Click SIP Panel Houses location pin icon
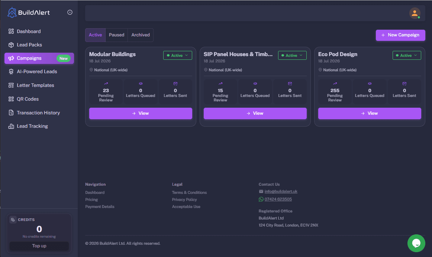 pyautogui.click(x=206, y=70)
